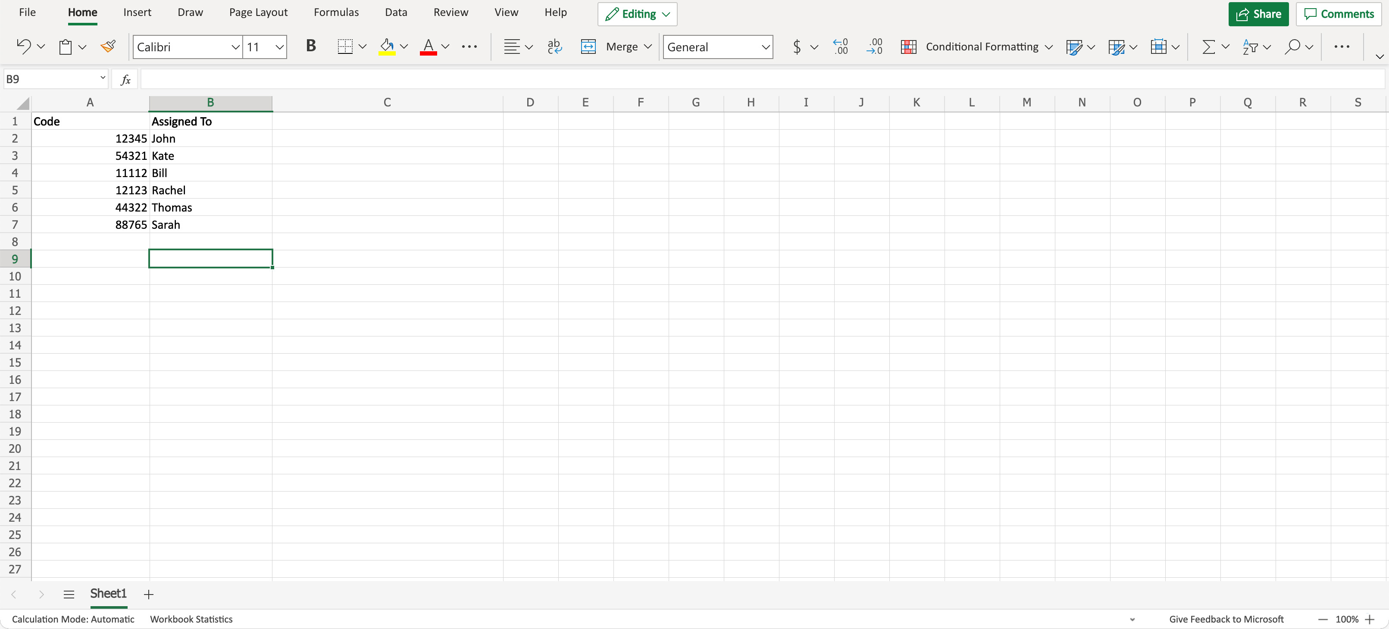Add a new sheet with plus
Image resolution: width=1389 pixels, height=629 pixels.
149,594
